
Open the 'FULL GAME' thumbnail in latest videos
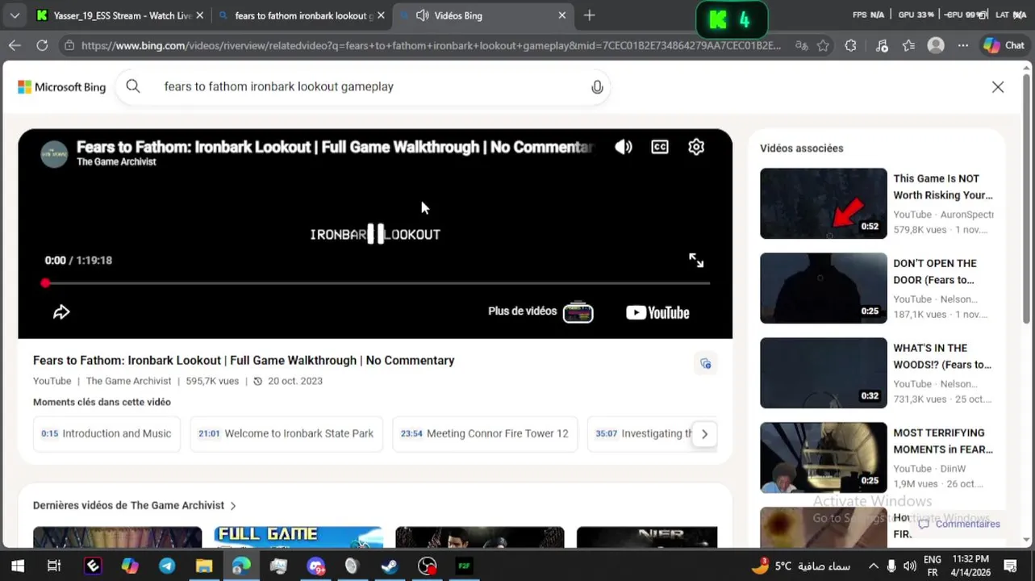point(298,537)
